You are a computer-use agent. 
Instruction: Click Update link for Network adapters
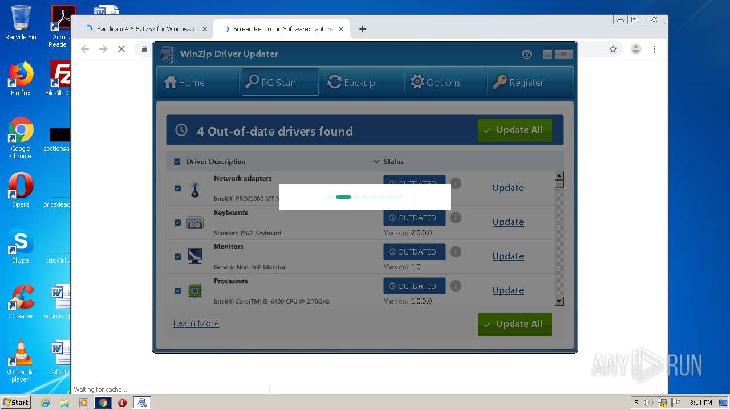[x=508, y=188]
